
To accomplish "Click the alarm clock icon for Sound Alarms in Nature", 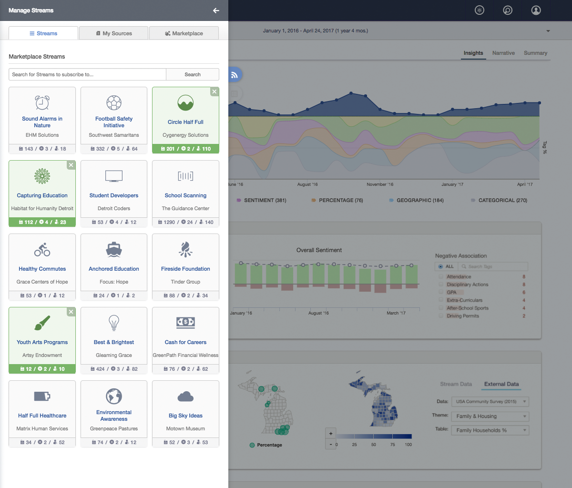I will [42, 102].
